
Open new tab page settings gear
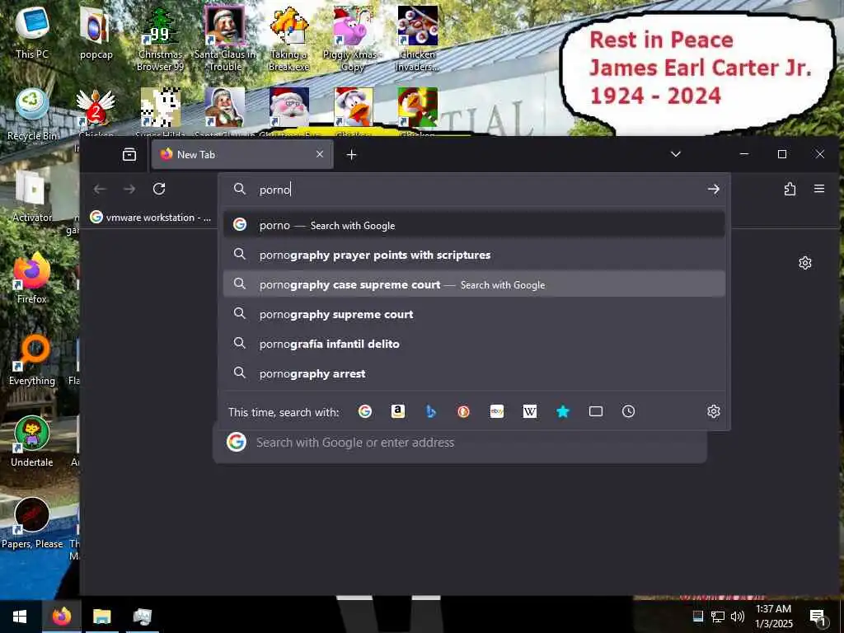[805, 263]
